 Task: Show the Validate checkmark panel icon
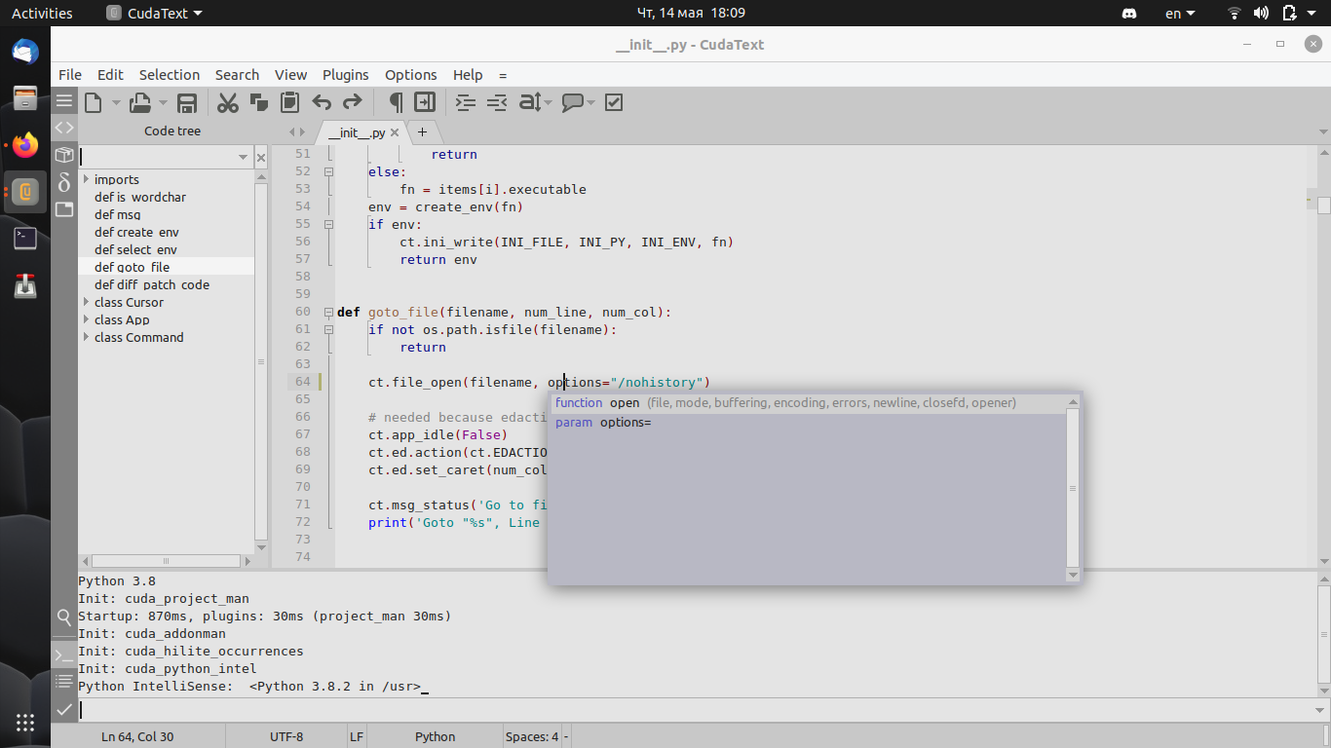[x=64, y=709]
